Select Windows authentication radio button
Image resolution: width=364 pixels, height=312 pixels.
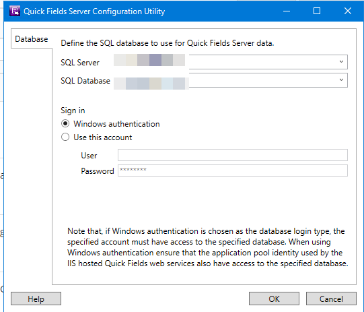click(x=65, y=124)
